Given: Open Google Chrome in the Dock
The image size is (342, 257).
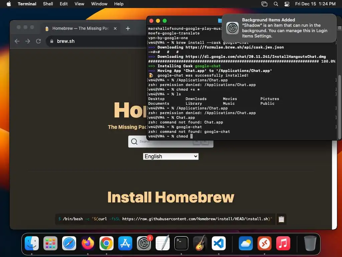Looking at the screenshot, I should pyautogui.click(x=107, y=243).
